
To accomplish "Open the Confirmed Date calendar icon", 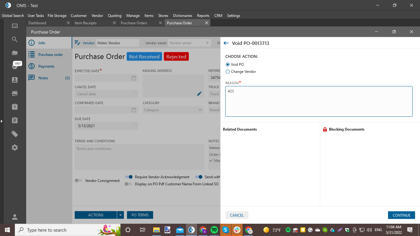I will click(x=133, y=110).
